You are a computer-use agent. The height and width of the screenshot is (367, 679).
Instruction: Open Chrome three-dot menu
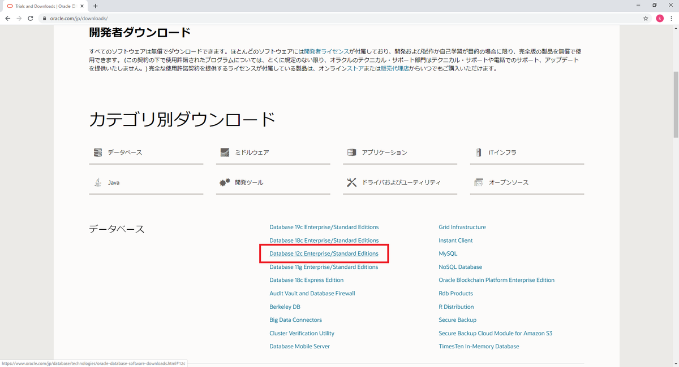click(x=671, y=18)
